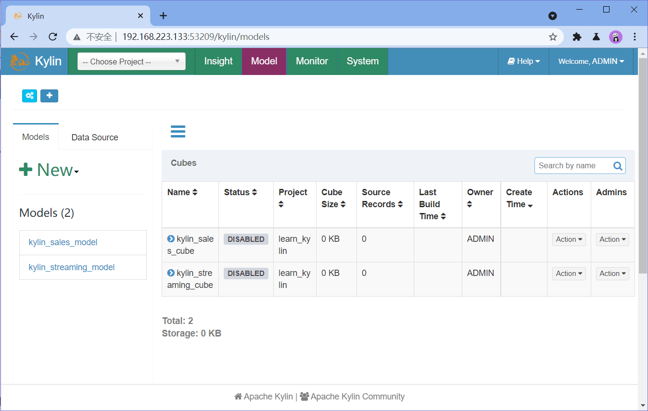Visit the Apache Kylin footer link
The image size is (648, 411).
click(x=264, y=397)
